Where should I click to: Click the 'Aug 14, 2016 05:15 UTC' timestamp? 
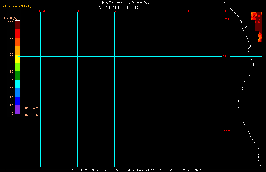click(x=119, y=8)
